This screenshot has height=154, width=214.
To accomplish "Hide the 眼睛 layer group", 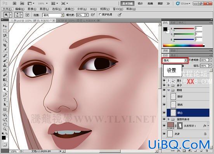I will 164,90.
